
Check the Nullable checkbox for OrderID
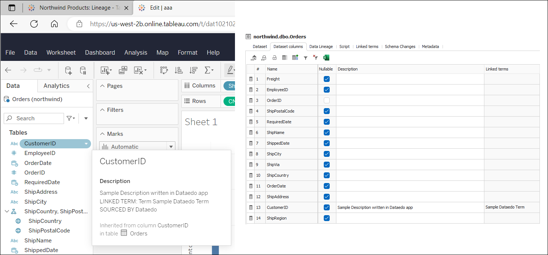coord(327,100)
